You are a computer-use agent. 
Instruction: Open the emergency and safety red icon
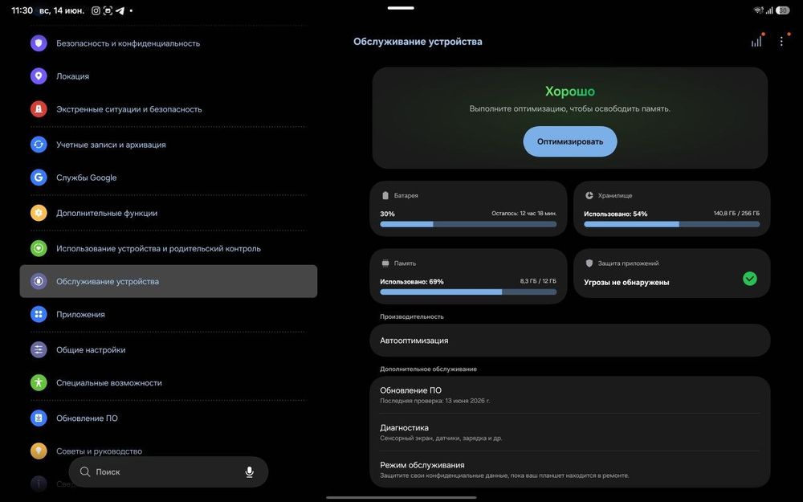pyautogui.click(x=39, y=108)
